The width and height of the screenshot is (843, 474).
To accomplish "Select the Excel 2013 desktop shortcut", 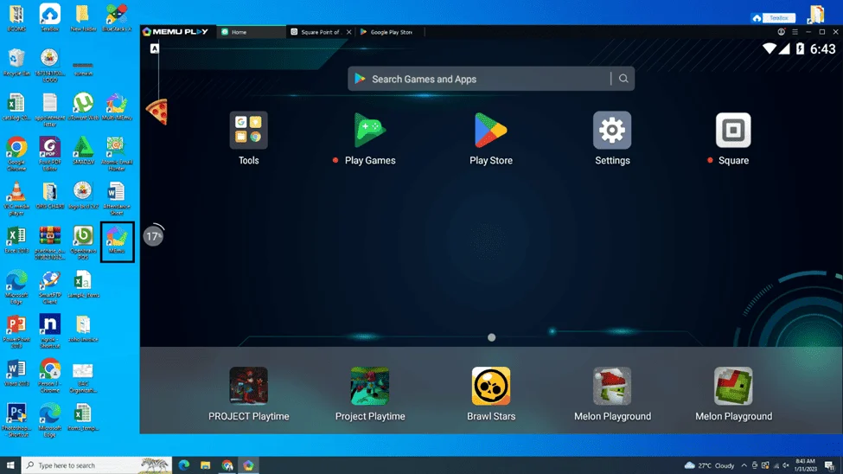I will pyautogui.click(x=16, y=240).
